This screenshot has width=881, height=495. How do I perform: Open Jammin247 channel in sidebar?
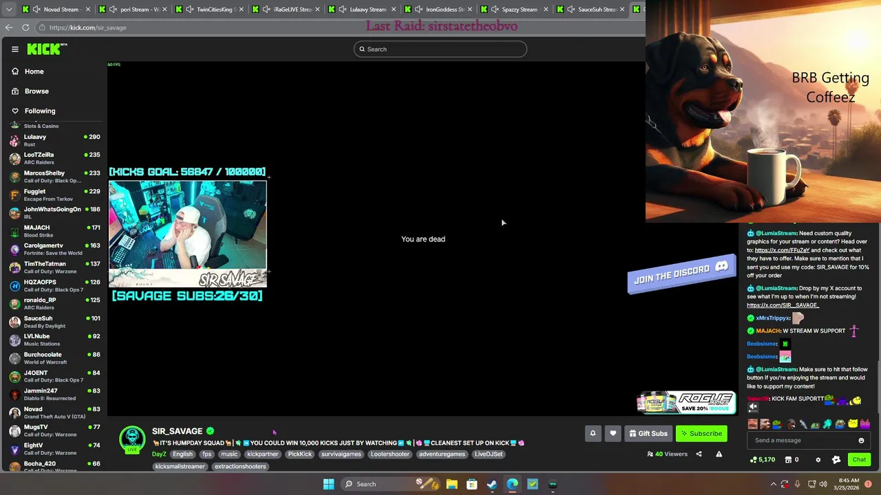tap(54, 395)
